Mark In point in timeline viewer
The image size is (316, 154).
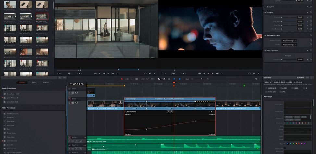tap(254, 74)
